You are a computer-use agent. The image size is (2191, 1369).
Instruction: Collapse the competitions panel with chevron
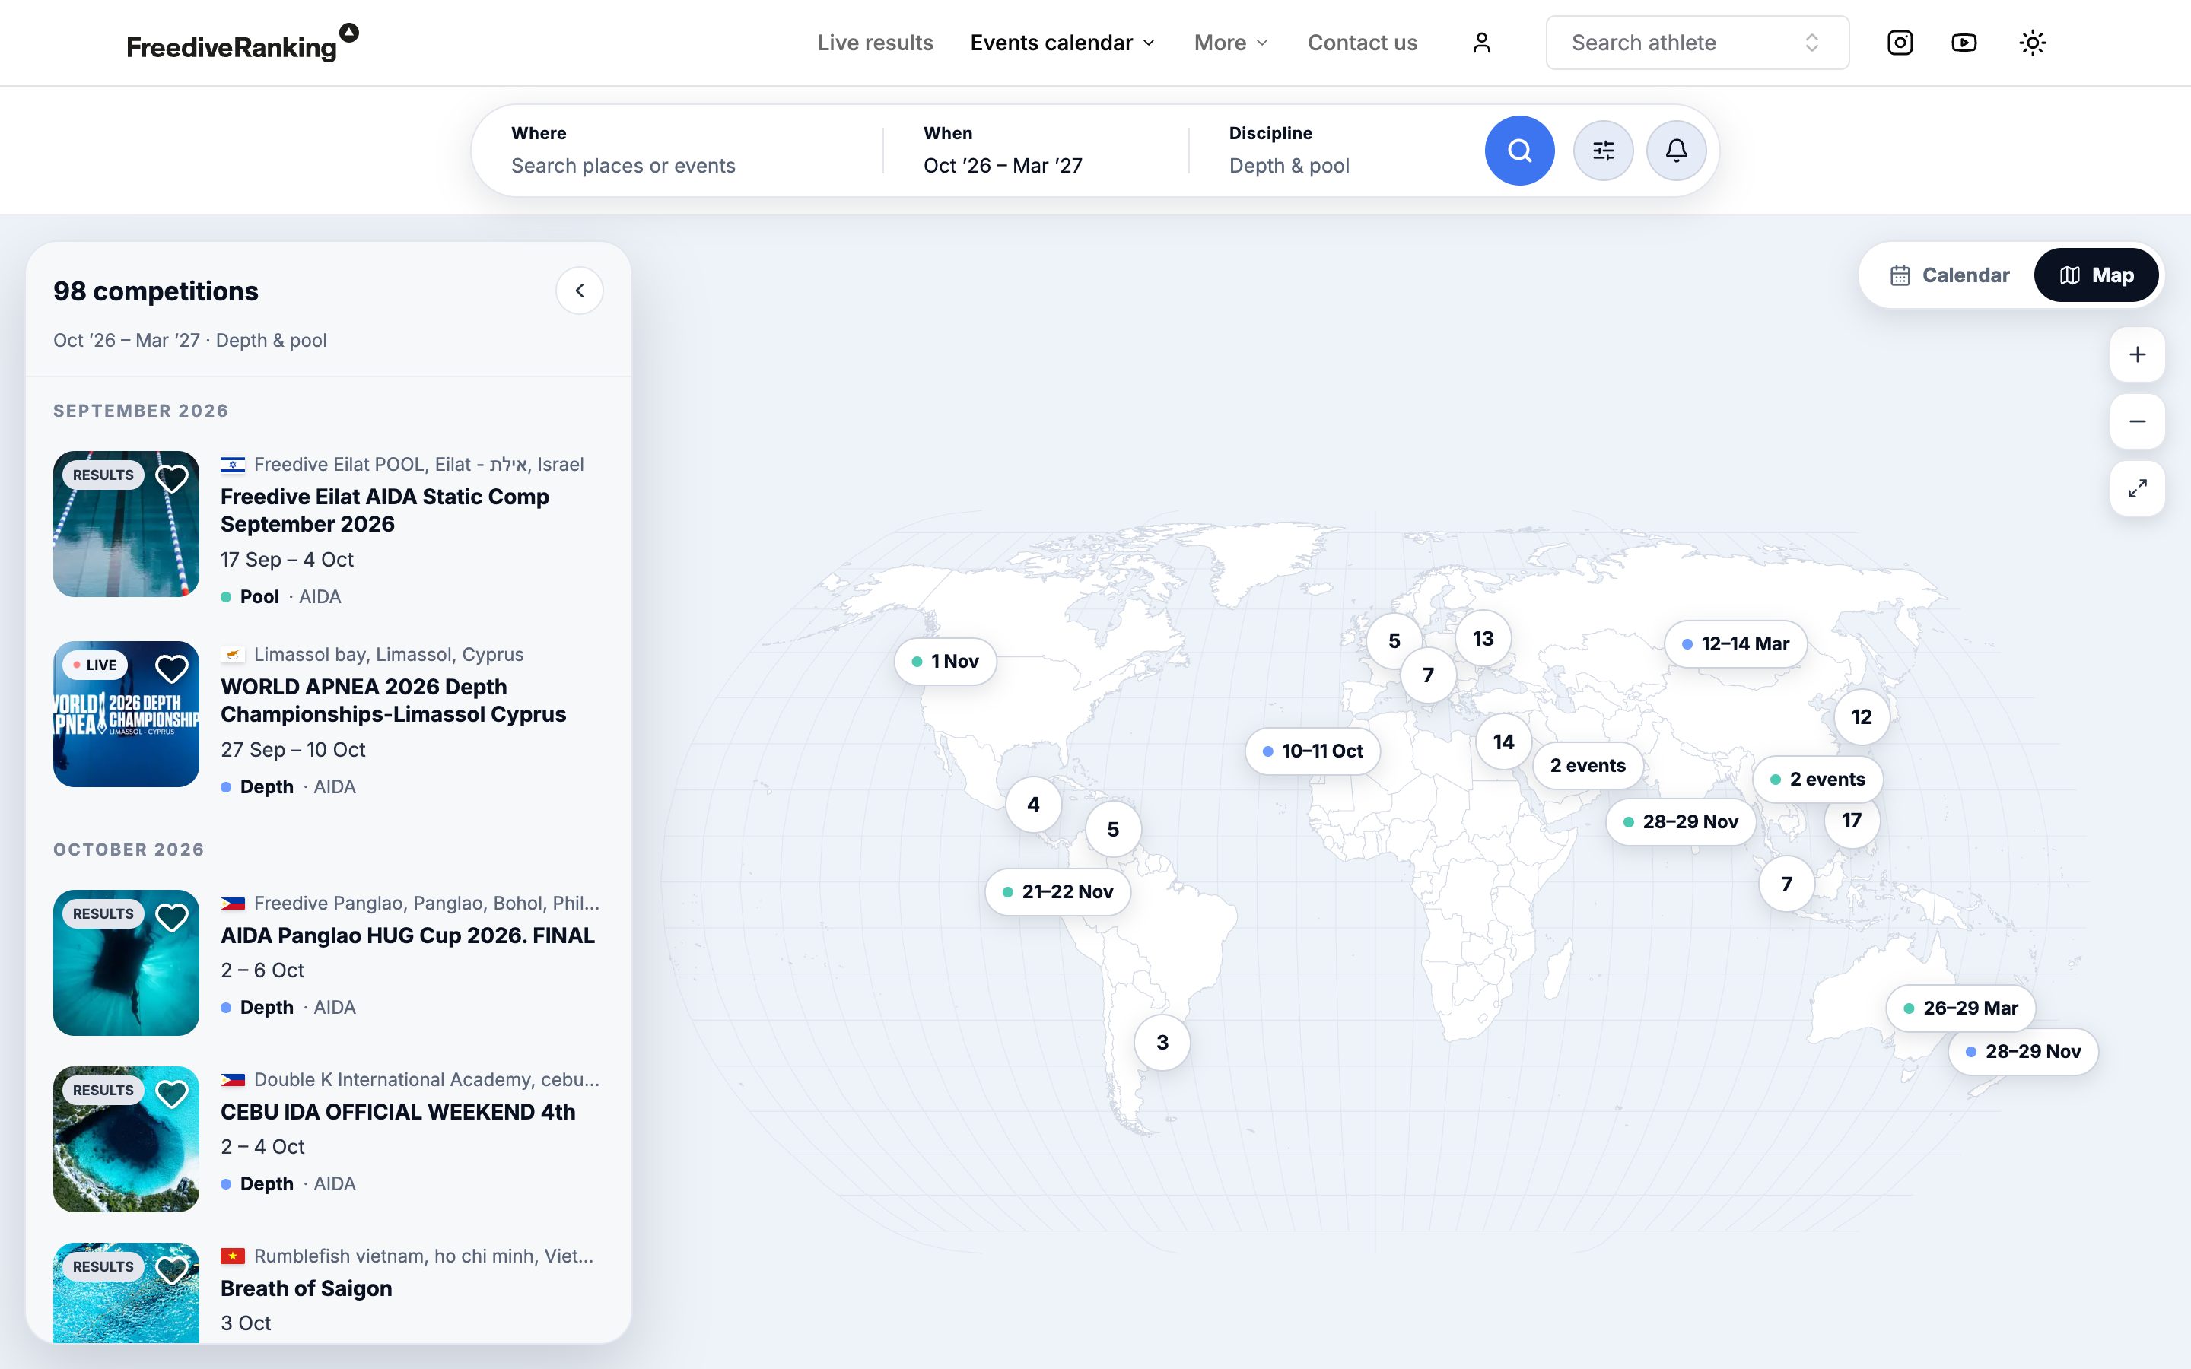tap(580, 291)
